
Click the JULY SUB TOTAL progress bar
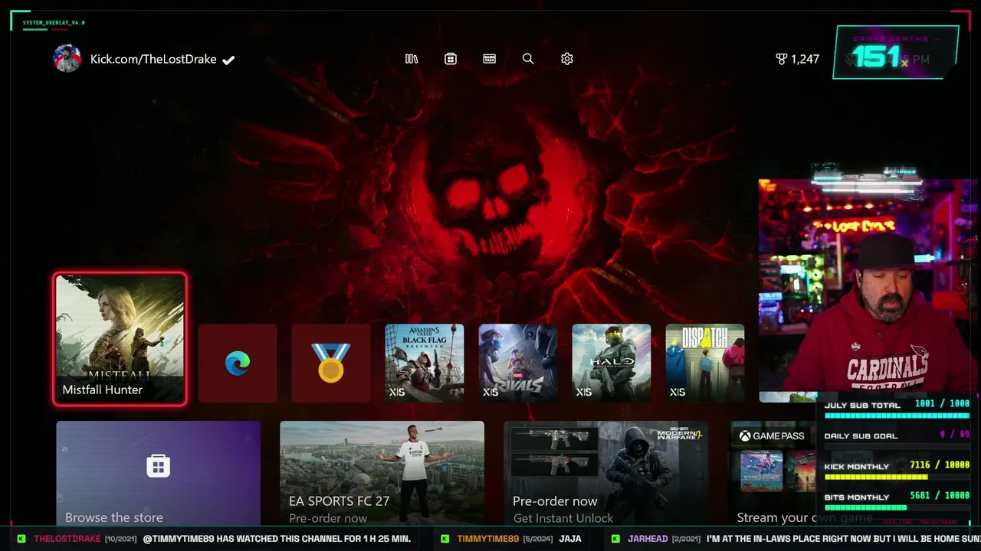click(x=896, y=416)
